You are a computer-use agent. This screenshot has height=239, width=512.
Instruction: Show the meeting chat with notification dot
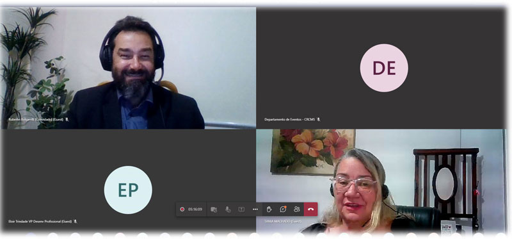pos(283,210)
